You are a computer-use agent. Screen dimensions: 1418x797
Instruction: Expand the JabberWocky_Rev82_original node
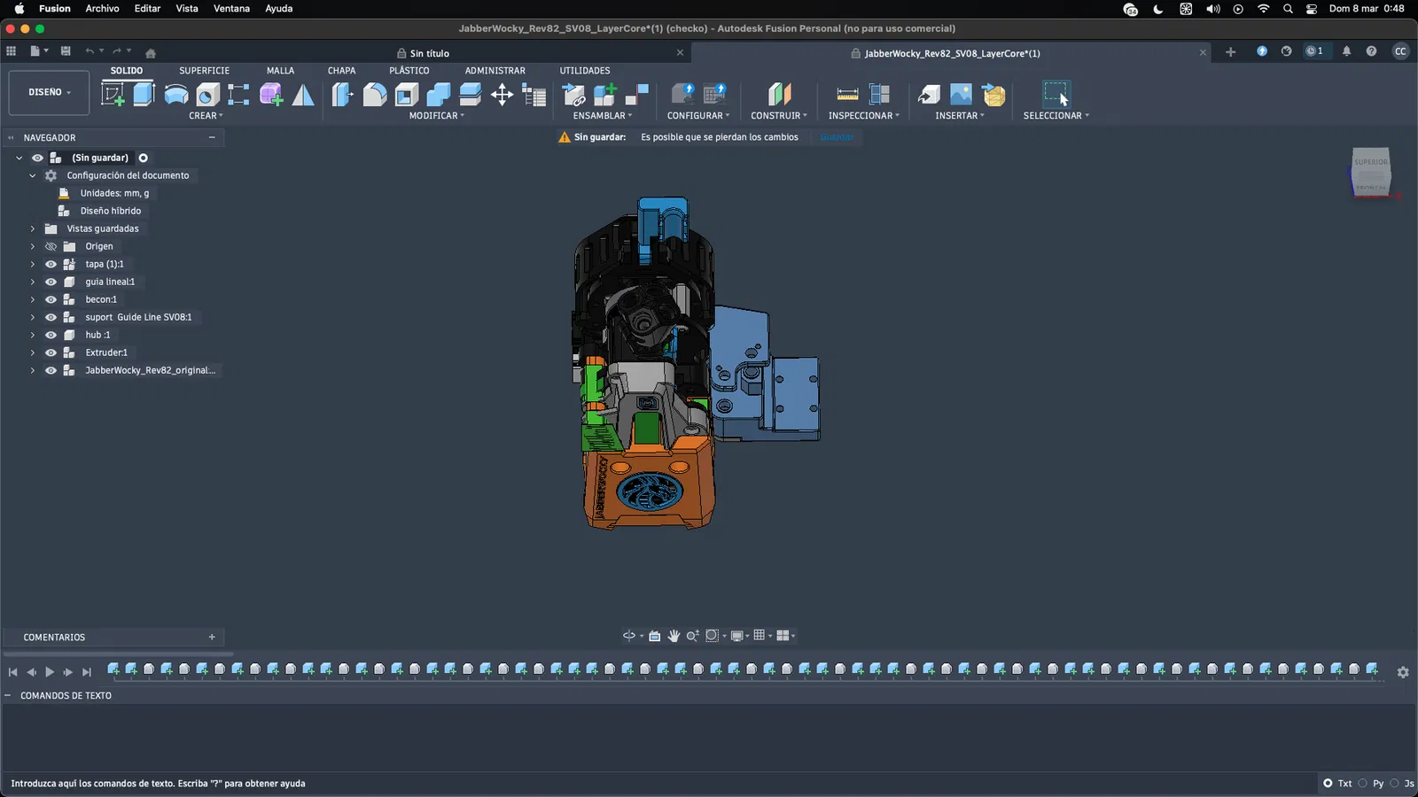point(33,370)
